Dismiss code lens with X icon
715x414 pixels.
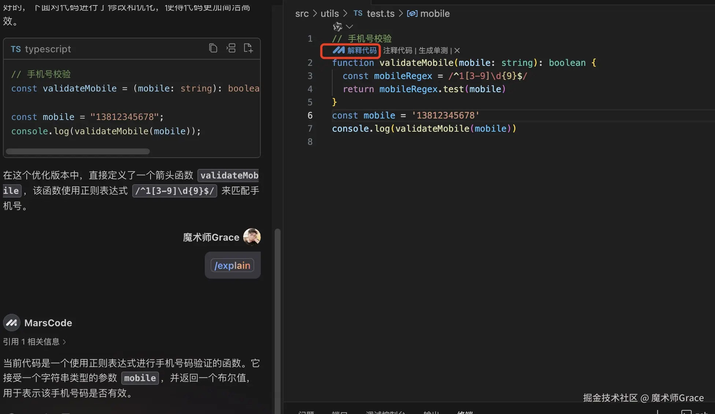click(457, 50)
